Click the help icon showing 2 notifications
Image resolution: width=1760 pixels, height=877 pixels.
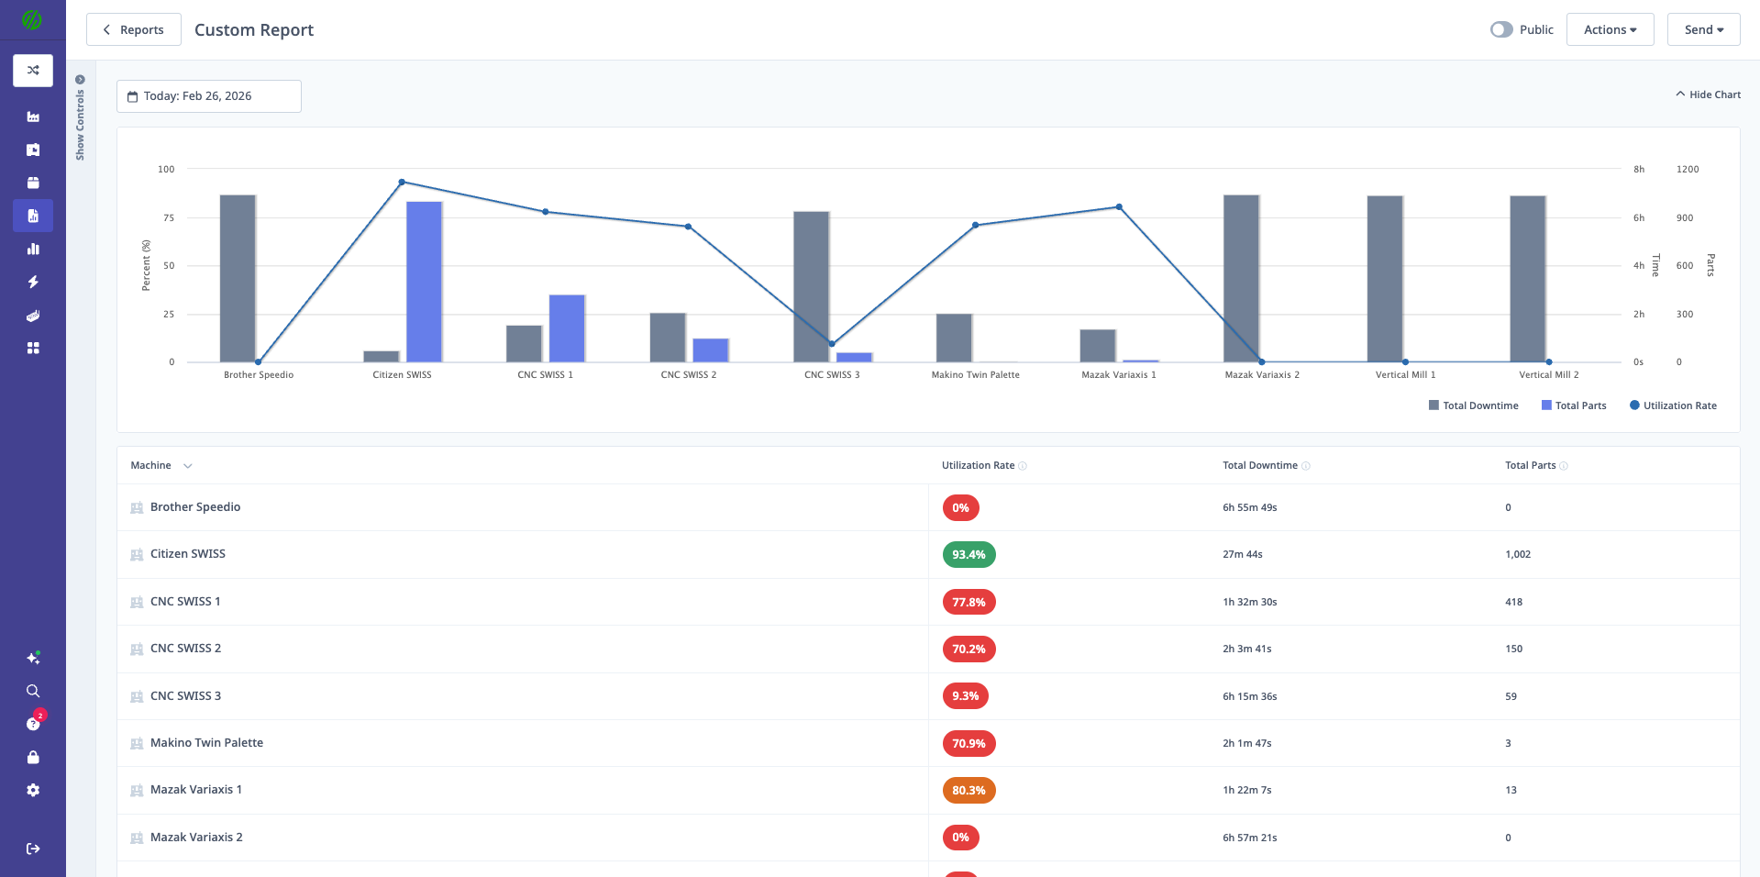pyautogui.click(x=33, y=723)
